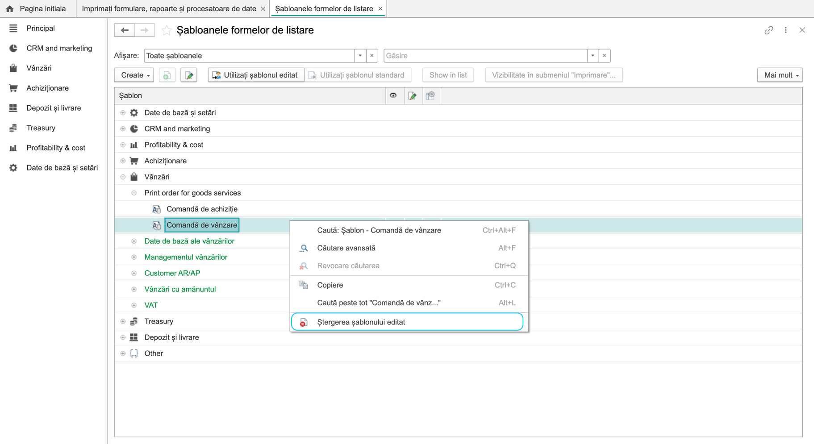The height and width of the screenshot is (444, 814).
Task: Click the Achiziționare cart sidebar icon
Action: click(x=13, y=88)
